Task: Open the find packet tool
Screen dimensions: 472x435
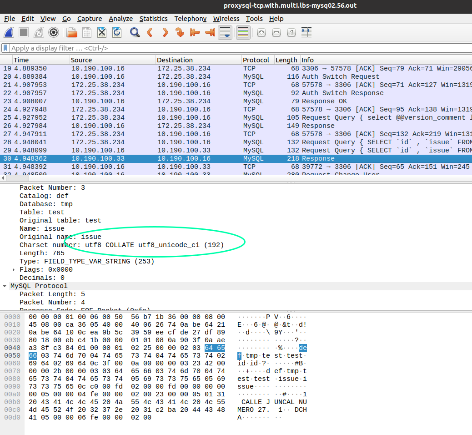Action: 134,32
